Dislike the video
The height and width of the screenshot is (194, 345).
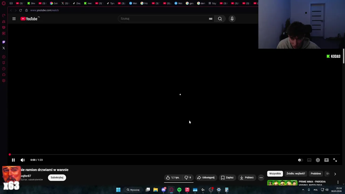[x=188, y=178]
